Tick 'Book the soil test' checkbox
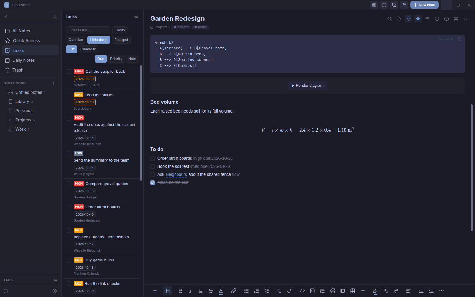The image size is (475, 297). click(x=153, y=167)
